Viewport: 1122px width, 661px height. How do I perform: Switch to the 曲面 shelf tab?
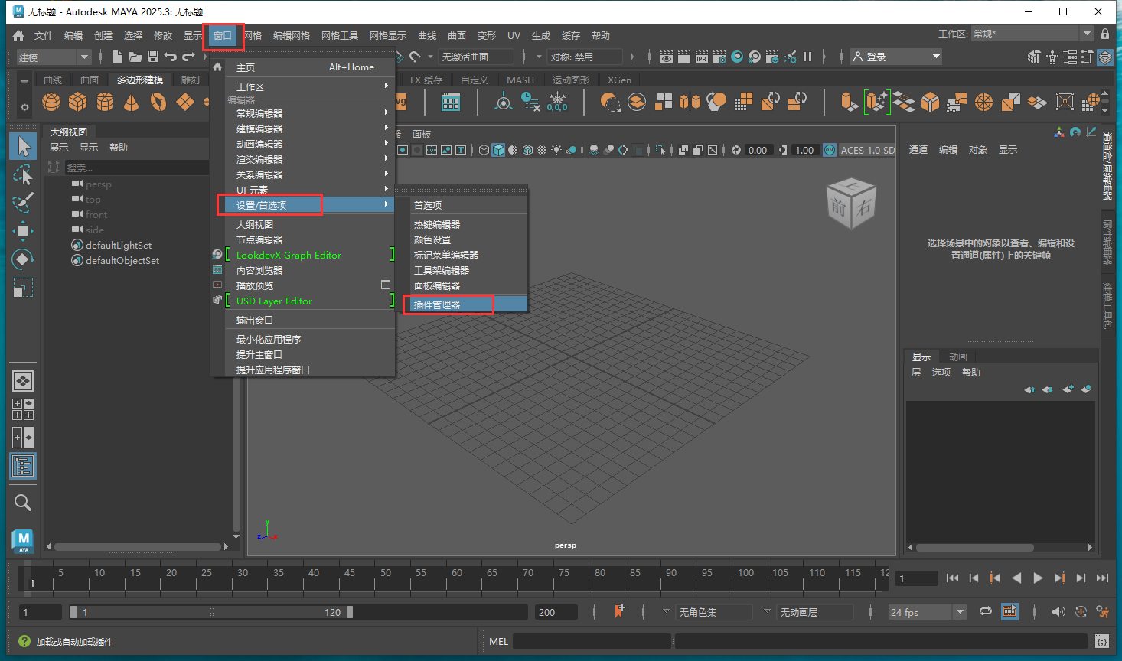pyautogui.click(x=90, y=80)
